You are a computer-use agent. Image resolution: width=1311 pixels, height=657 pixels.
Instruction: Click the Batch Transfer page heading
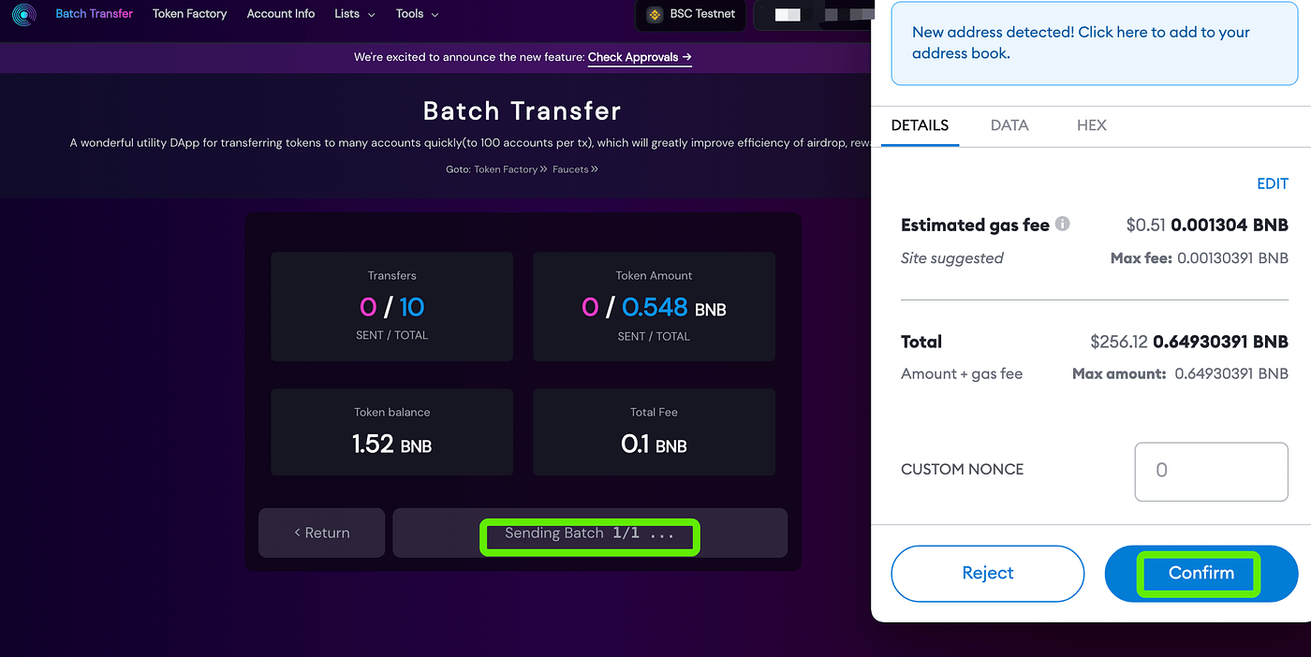point(523,110)
